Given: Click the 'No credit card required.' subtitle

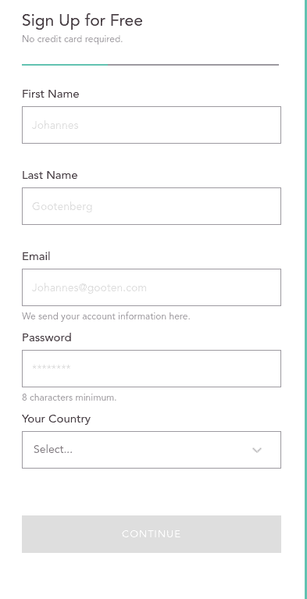Looking at the screenshot, I should coord(72,39).
